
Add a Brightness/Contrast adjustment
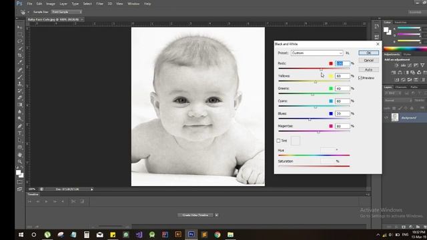point(396,65)
